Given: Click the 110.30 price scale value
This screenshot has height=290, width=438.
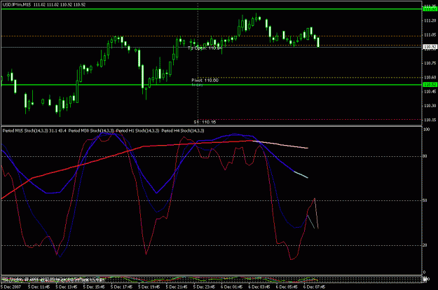Looking at the screenshot, I should pos(430,106).
